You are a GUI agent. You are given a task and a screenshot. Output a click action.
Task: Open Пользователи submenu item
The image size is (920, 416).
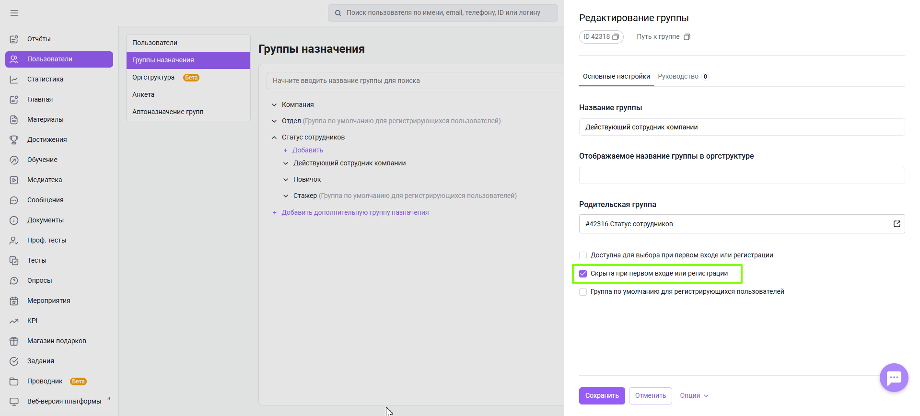[x=188, y=43]
